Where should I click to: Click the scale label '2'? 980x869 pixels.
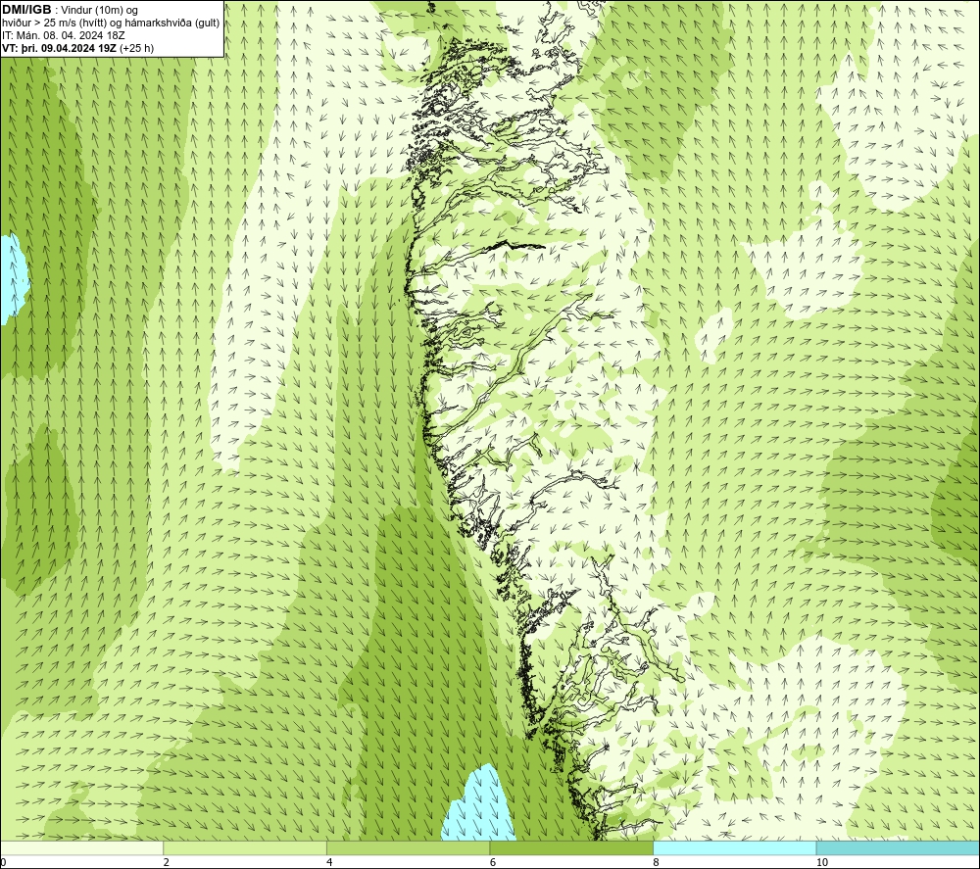coord(167,862)
